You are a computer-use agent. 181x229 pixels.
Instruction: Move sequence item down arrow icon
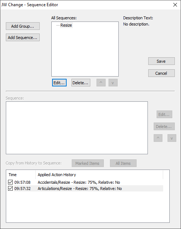[x=172, y=138]
